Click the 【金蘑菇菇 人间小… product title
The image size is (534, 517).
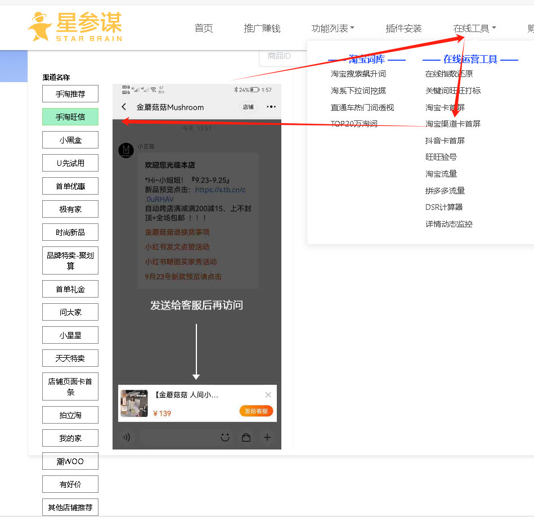[187, 395]
